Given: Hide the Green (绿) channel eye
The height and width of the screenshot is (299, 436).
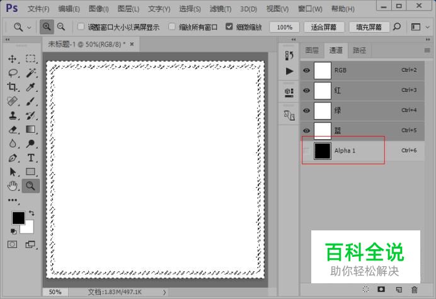Looking at the screenshot, I should pos(306,111).
